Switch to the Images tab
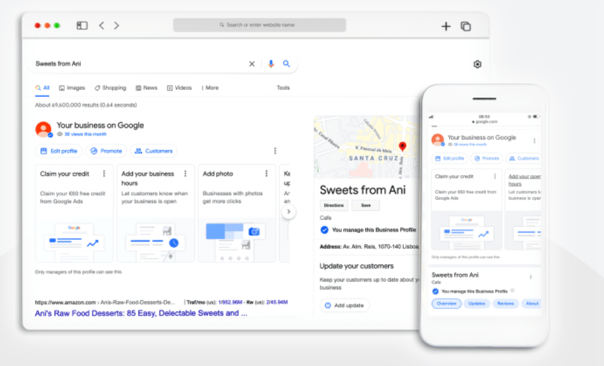 (x=72, y=88)
